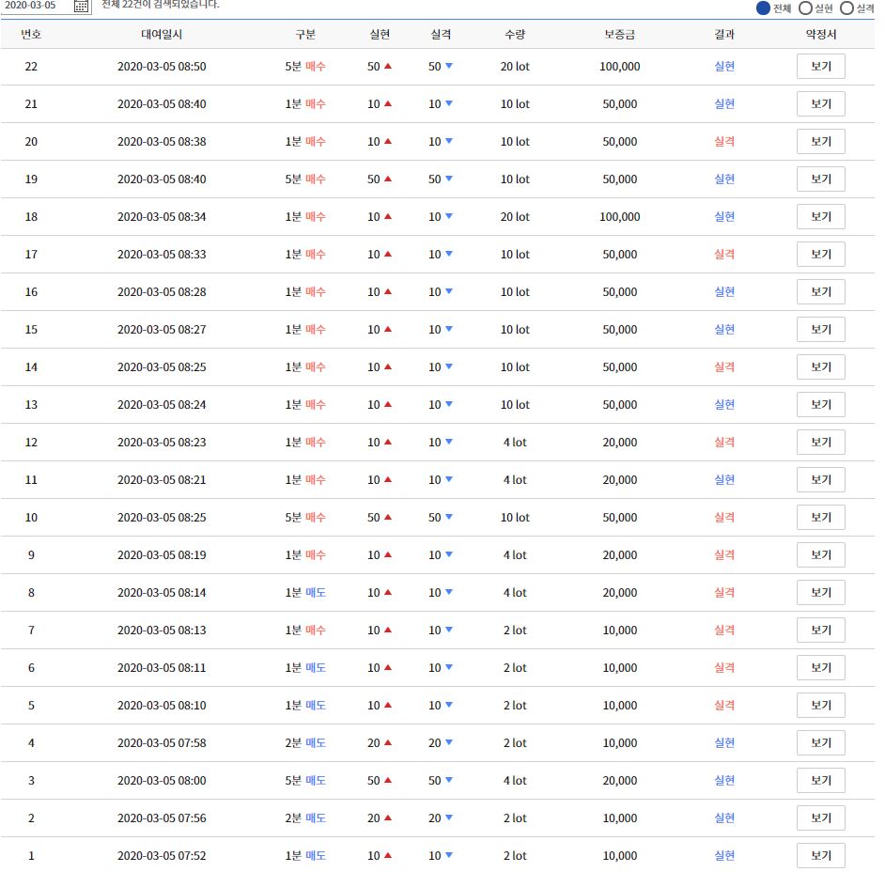View agreement for row 12
Viewport: 885px width, 872px height.
(x=821, y=442)
